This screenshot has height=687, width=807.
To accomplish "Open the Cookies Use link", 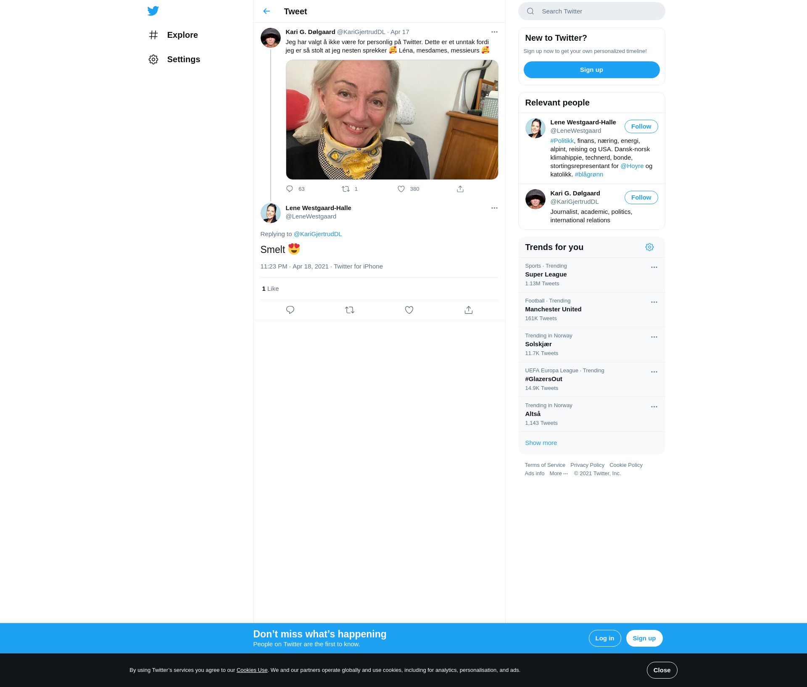I will coord(252,670).
